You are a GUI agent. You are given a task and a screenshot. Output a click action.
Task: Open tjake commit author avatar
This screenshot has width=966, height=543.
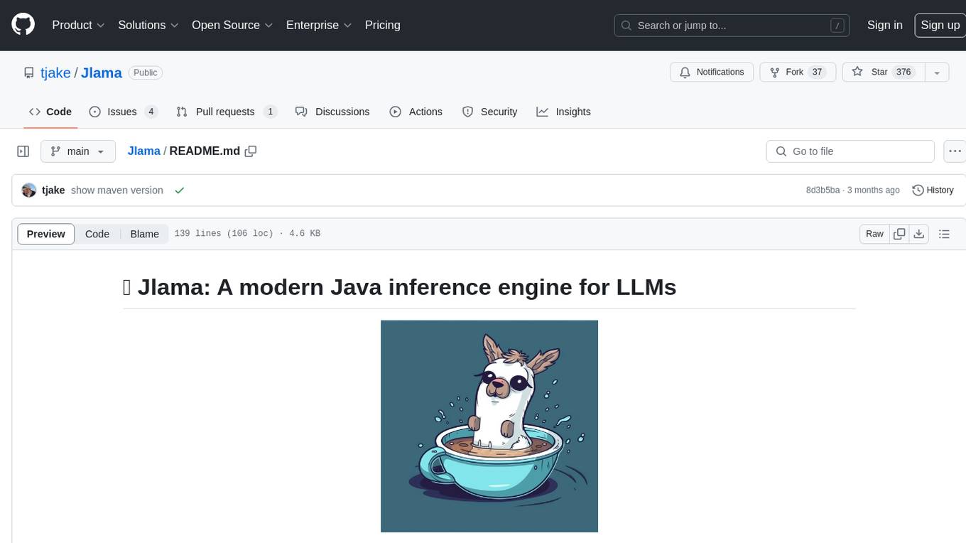pyautogui.click(x=29, y=190)
